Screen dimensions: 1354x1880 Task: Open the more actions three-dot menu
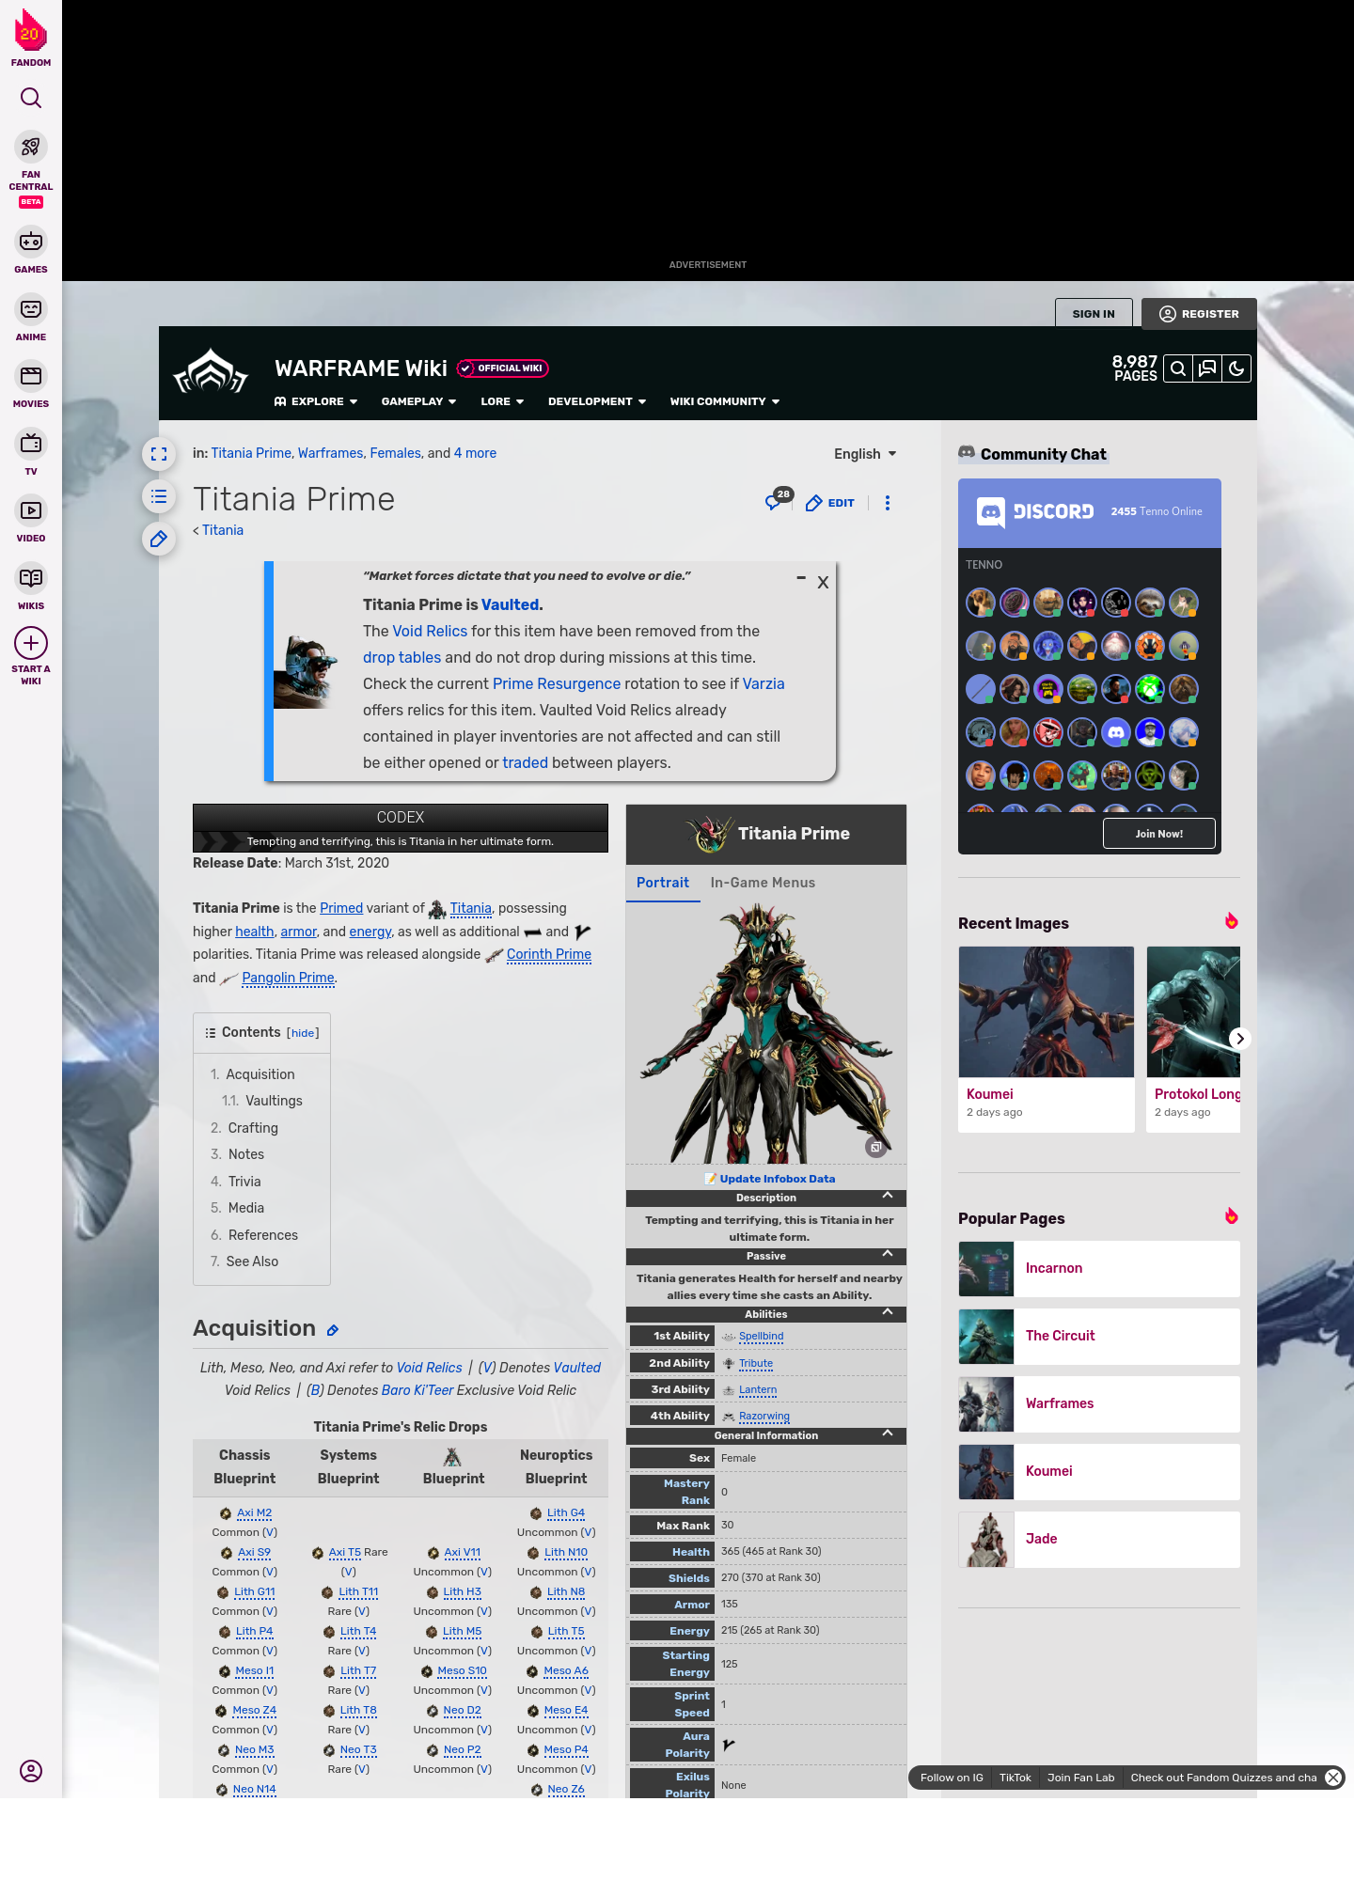(888, 503)
